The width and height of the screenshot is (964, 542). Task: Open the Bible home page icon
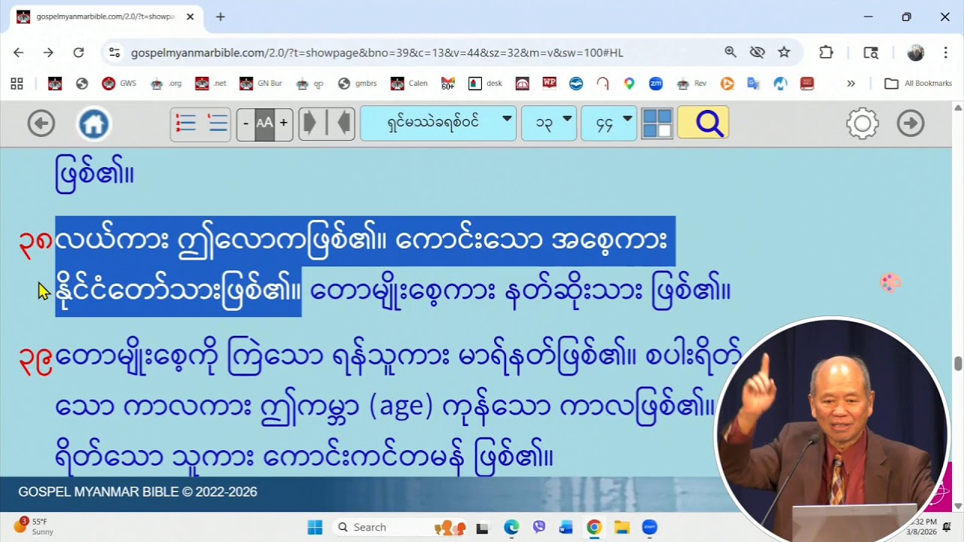pyautogui.click(x=94, y=124)
